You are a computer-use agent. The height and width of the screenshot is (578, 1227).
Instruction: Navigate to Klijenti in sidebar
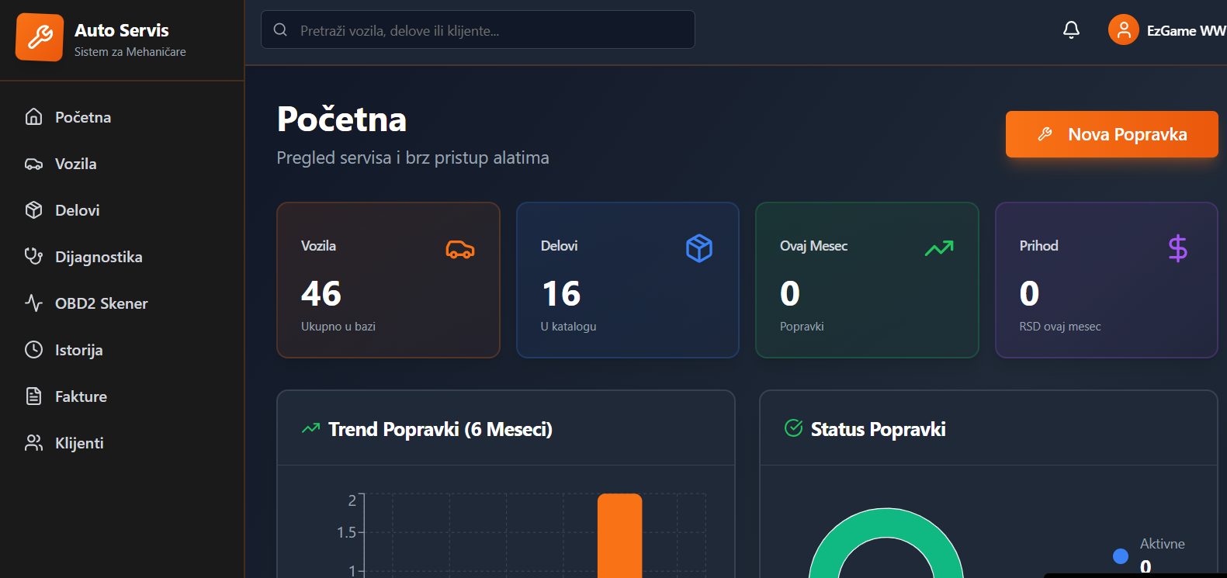(x=79, y=443)
